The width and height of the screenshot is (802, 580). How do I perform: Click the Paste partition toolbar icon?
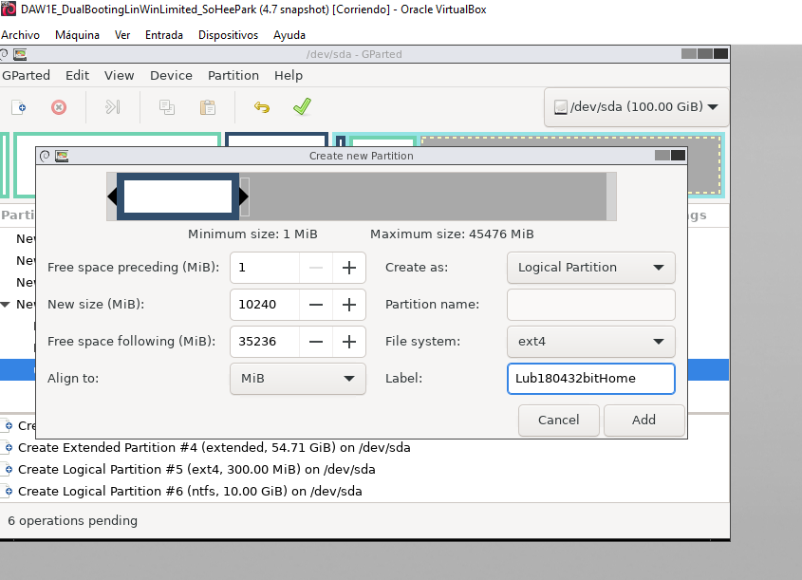tap(208, 107)
